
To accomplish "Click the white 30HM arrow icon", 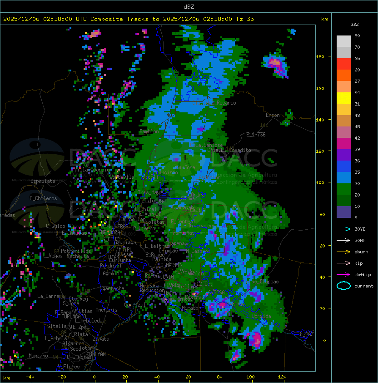I will coord(343,241).
